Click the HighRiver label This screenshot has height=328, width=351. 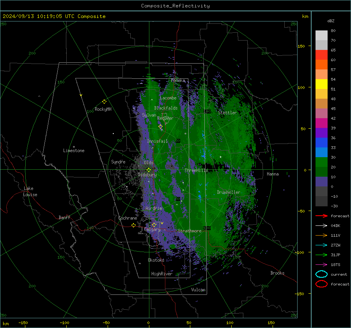point(162,274)
